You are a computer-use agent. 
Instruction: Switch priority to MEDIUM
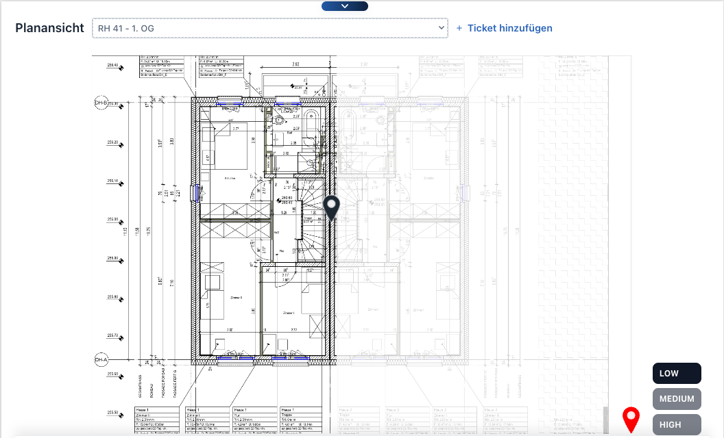pyautogui.click(x=676, y=399)
